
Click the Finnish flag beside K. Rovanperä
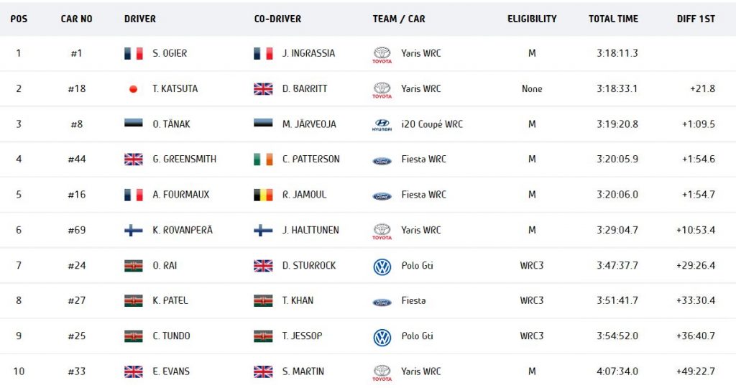tap(133, 230)
